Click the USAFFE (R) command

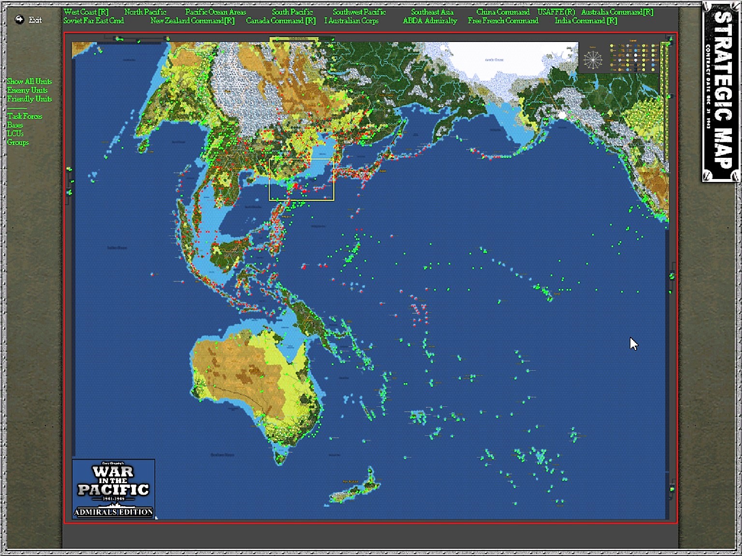pos(556,12)
